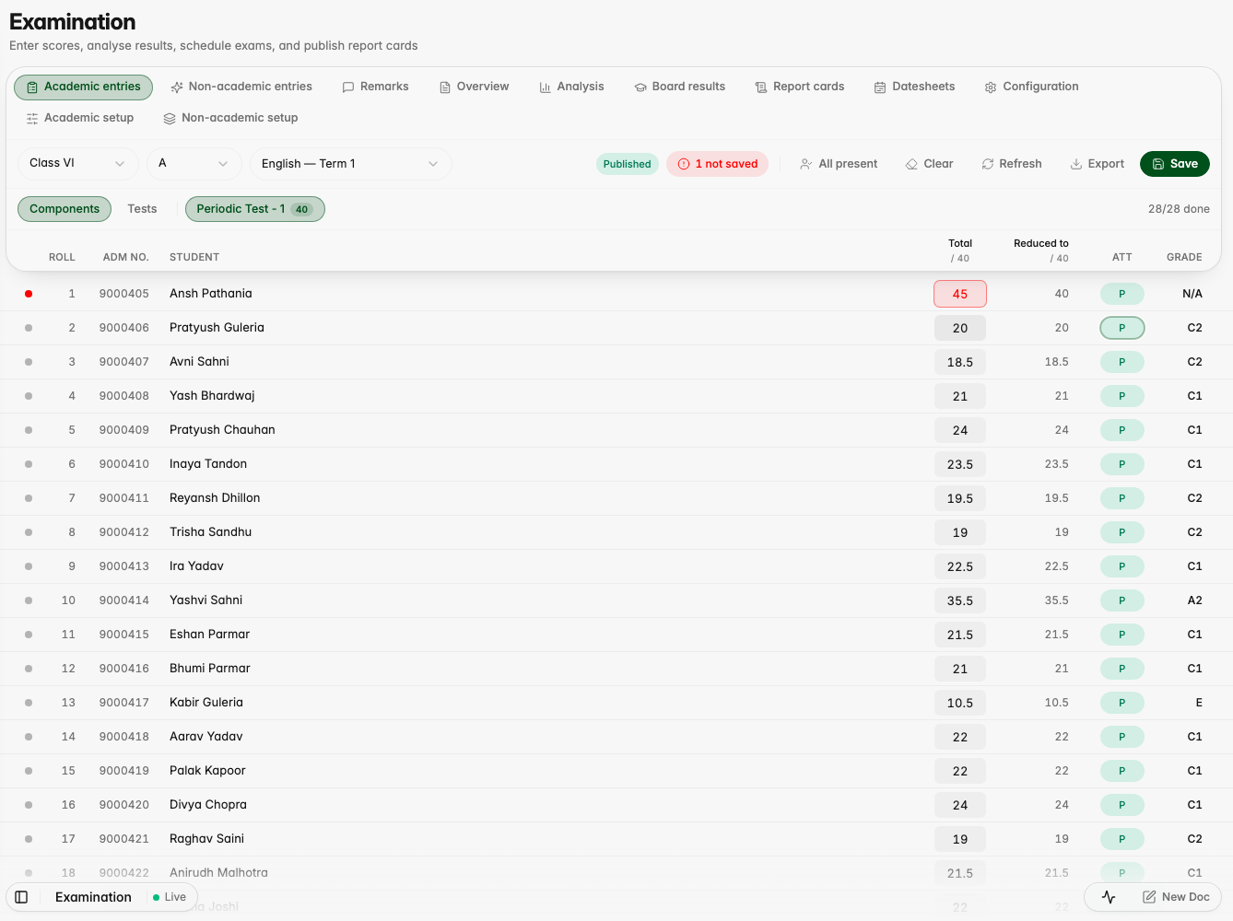Click admission number 9000413
The height and width of the screenshot is (921, 1233).
pyautogui.click(x=124, y=566)
